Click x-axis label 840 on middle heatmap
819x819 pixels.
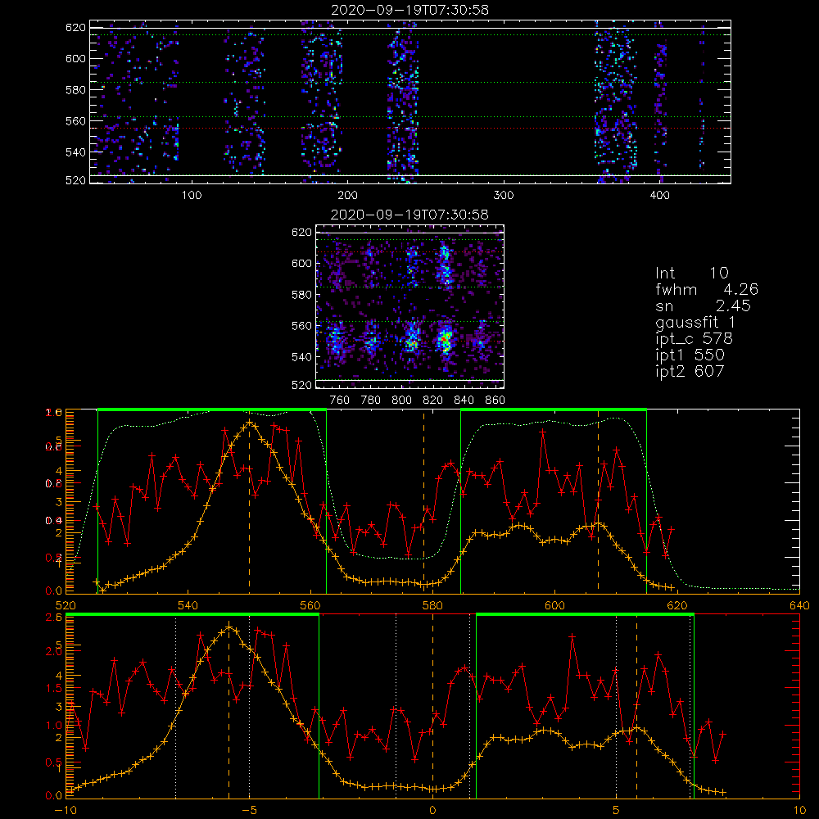pos(464,400)
